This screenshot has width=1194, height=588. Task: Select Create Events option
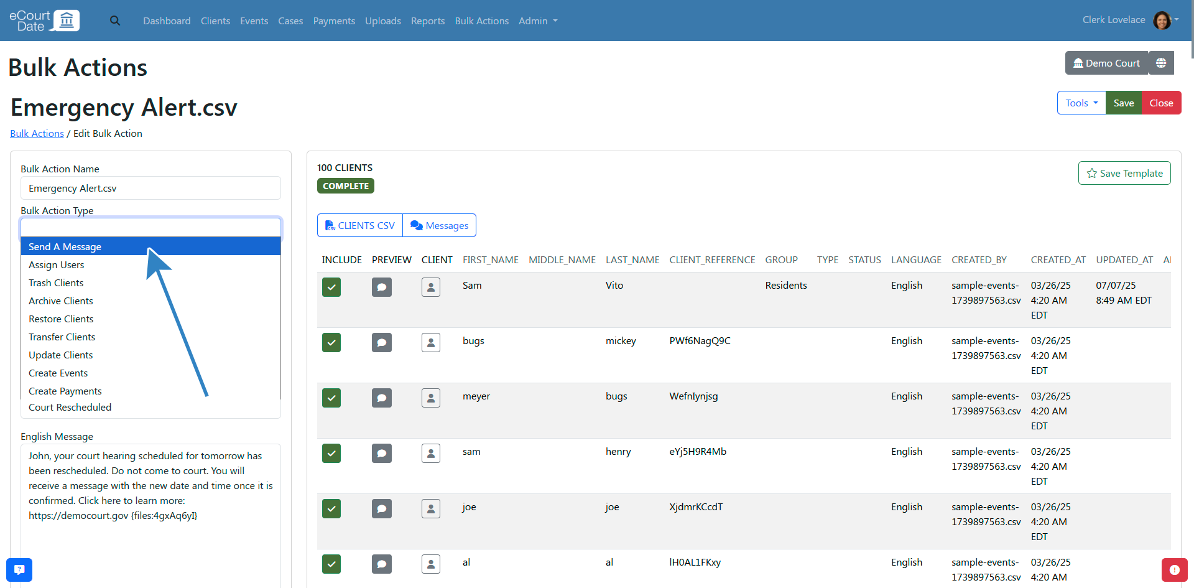coord(150,373)
